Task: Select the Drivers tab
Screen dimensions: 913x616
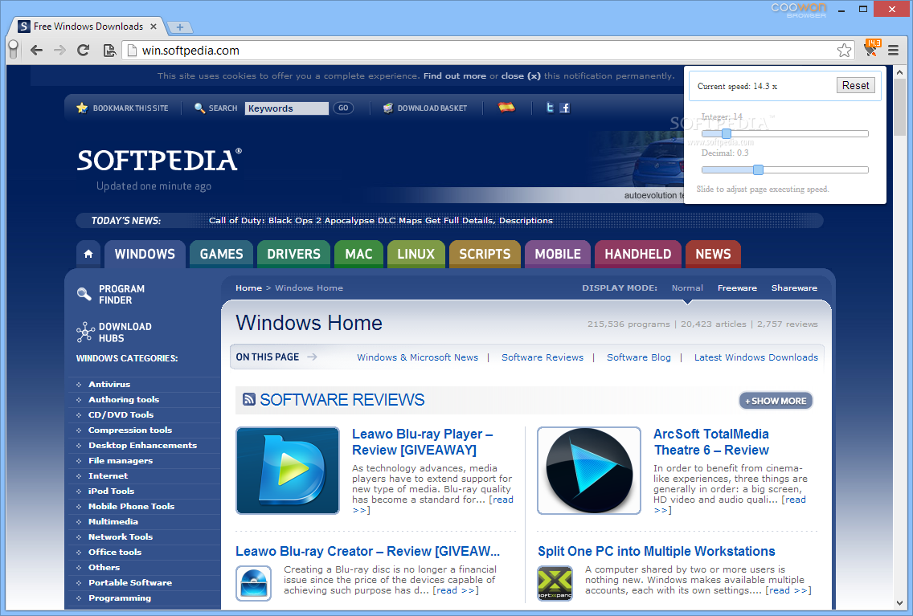Action: pos(293,255)
